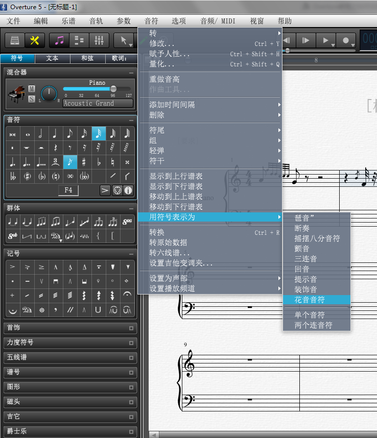Click the Piano volume slider handle
This screenshot has height=438, width=377.
[x=113, y=89]
